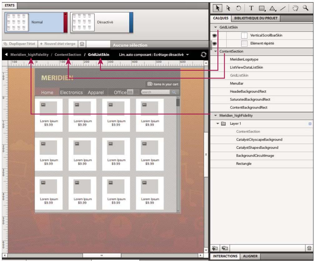Select the ContentBackgroundRect layer
Image resolution: width=316 pixels, height=261 pixels.
coord(249,108)
